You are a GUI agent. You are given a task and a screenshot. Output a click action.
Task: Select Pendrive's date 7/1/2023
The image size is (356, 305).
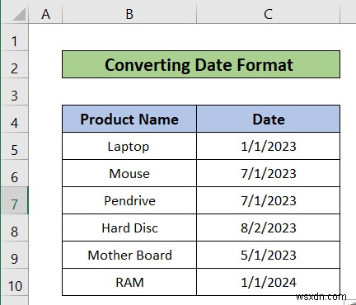coord(269,200)
